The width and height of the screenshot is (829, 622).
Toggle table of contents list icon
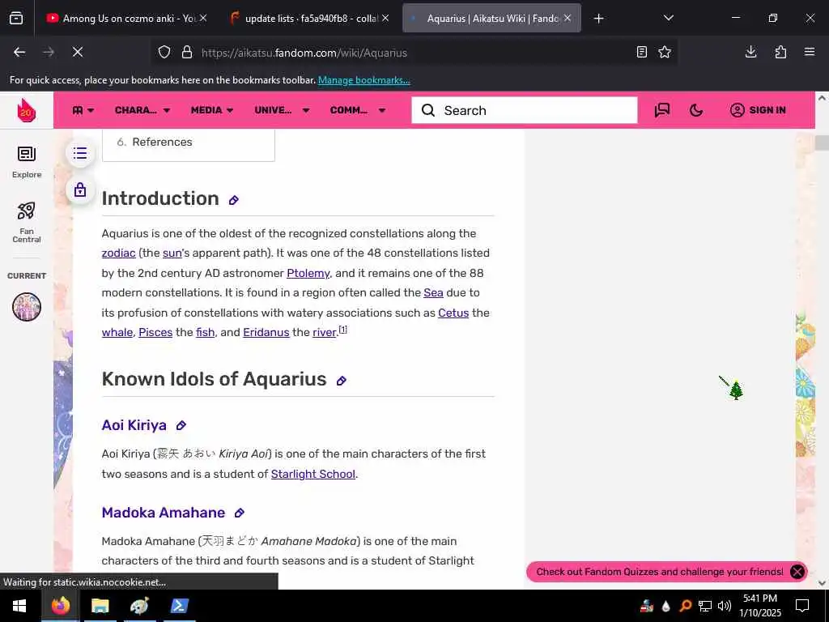(x=80, y=153)
